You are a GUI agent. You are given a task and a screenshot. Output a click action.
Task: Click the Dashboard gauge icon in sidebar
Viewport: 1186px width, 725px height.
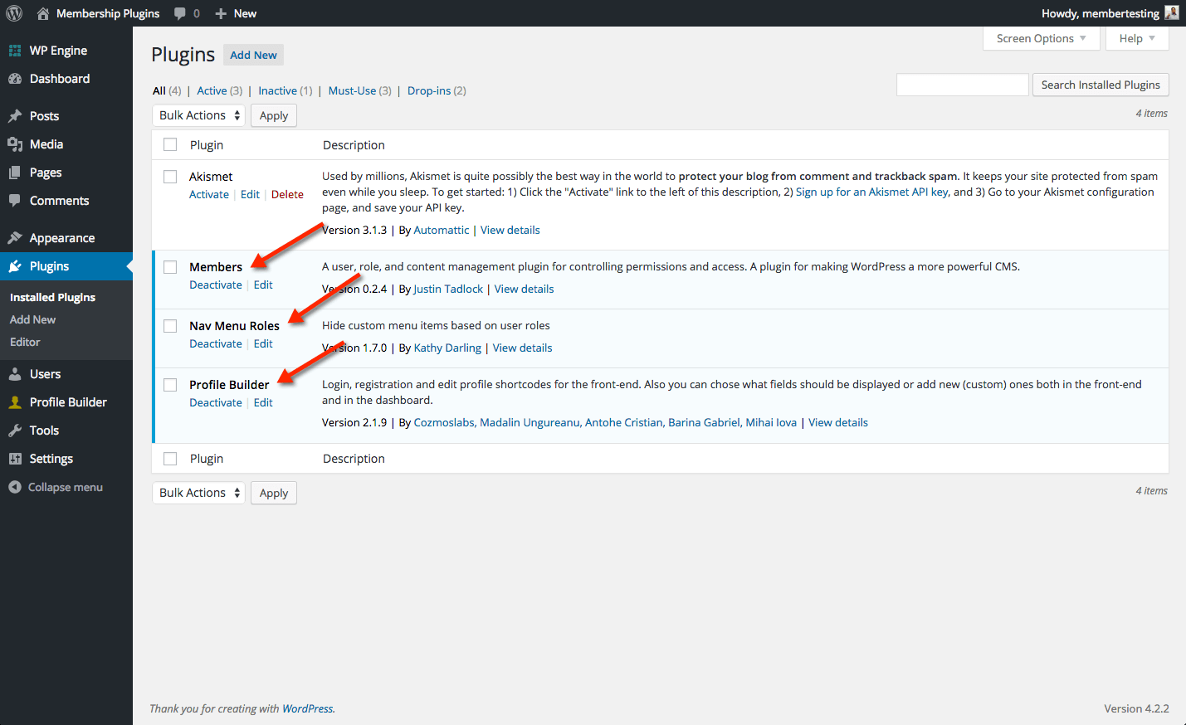15,79
